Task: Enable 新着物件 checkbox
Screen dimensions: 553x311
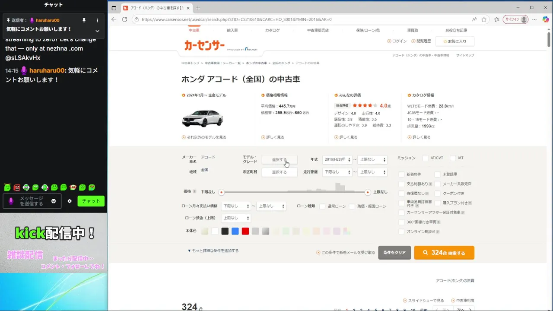Action: click(402, 175)
